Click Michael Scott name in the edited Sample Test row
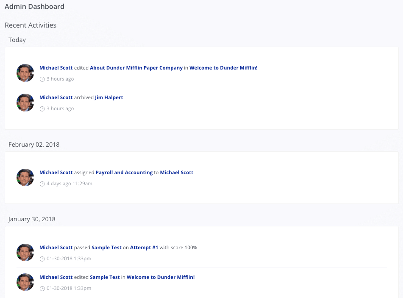Viewport: 403px width, 298px height. tap(56, 277)
